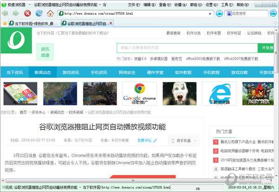Open the 软件标签 top link

pyautogui.click(x=234, y=33)
